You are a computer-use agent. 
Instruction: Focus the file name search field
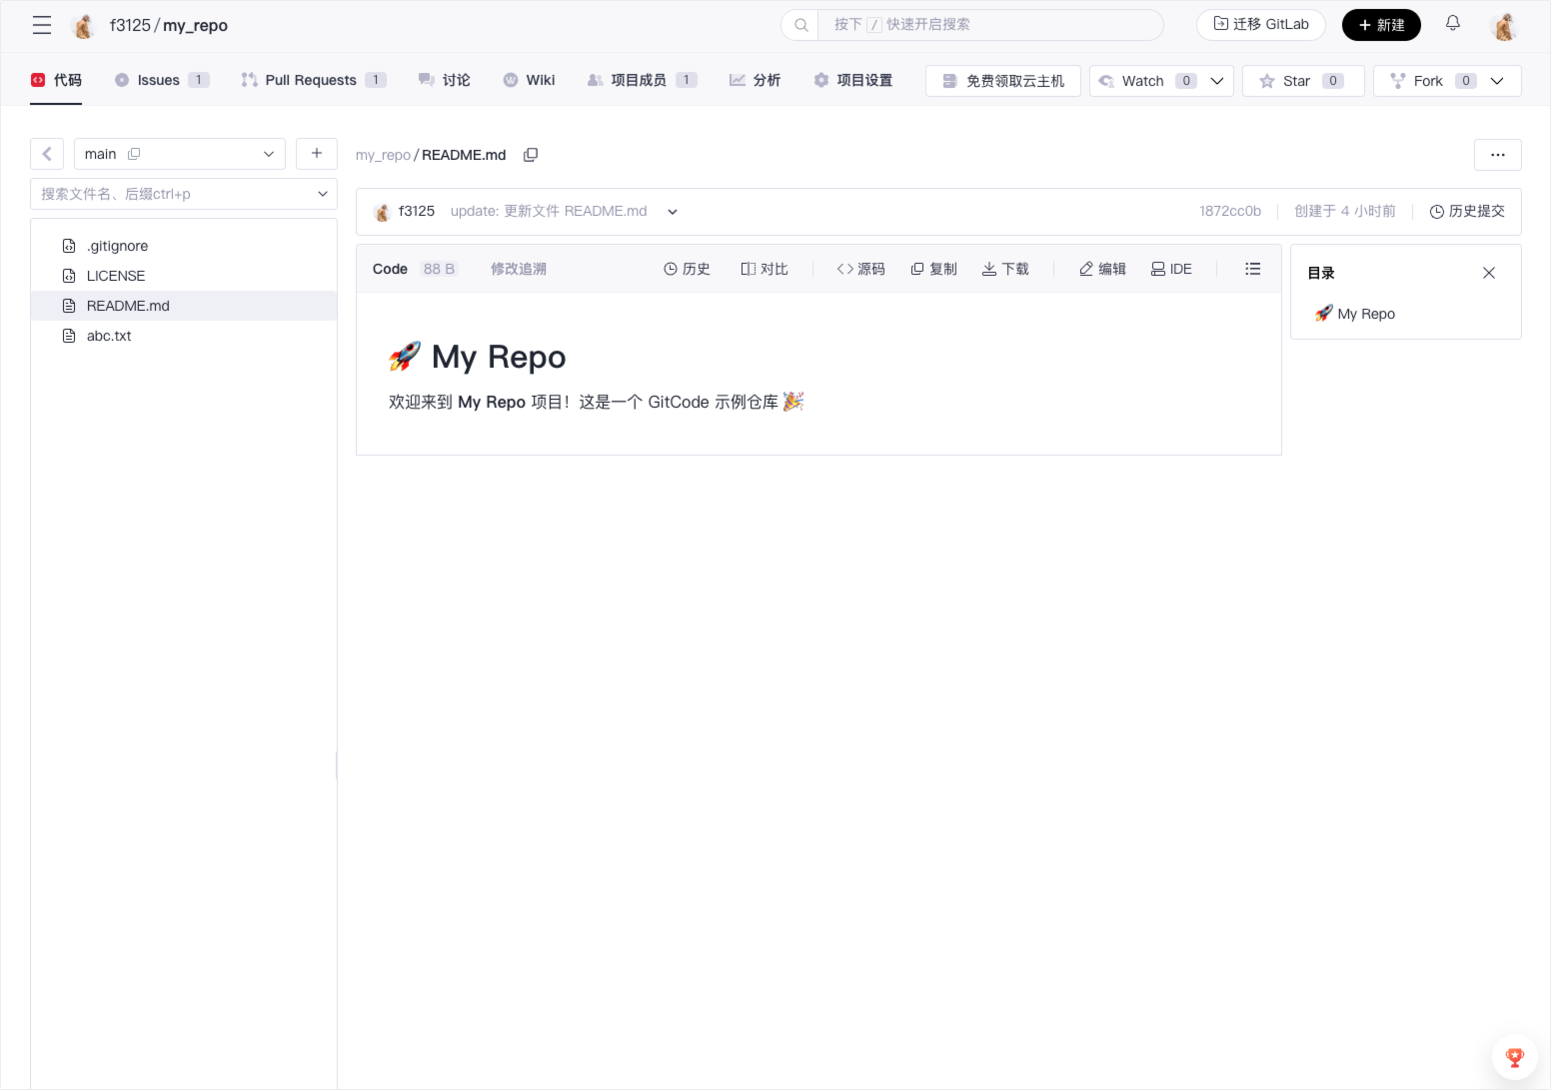point(175,194)
